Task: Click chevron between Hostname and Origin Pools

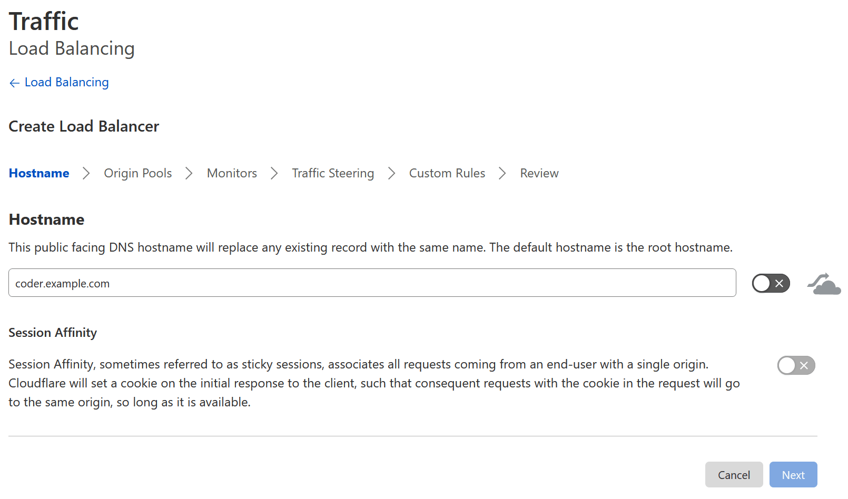Action: pos(86,173)
